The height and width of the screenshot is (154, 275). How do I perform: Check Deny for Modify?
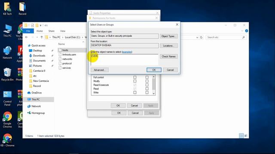pos(147,81)
